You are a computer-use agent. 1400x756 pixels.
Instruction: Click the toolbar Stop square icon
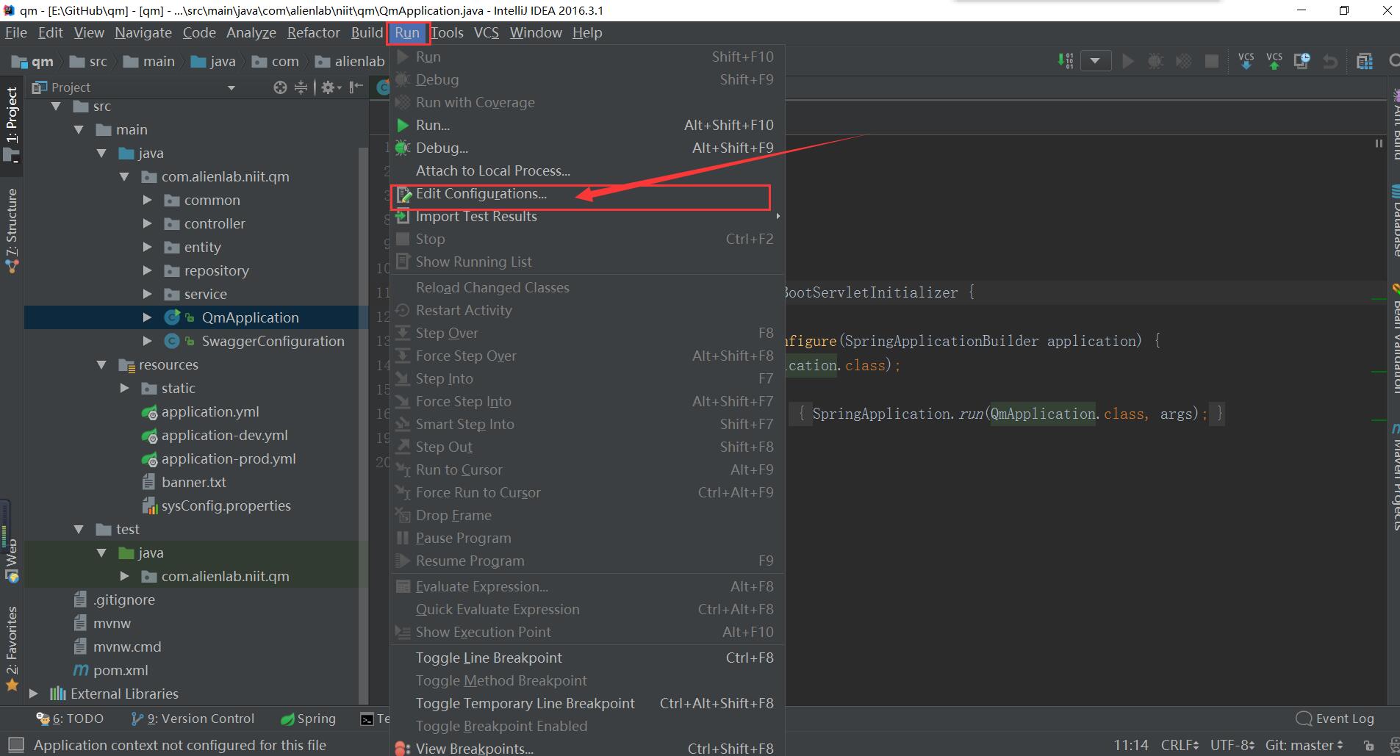coord(1212,61)
